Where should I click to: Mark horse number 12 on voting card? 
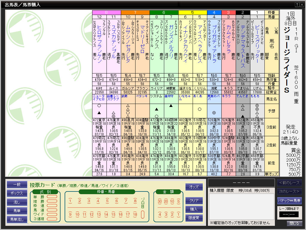[x=92, y=214]
